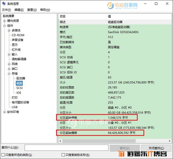Viewport: 173px width, 159px height.
Task: Expand the 端口 node
Action: coord(9,69)
